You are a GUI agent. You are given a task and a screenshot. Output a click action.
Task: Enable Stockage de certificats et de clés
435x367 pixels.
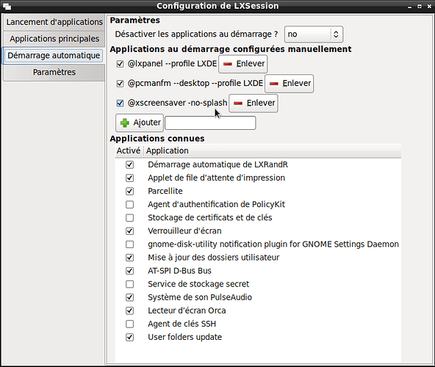pyautogui.click(x=129, y=218)
